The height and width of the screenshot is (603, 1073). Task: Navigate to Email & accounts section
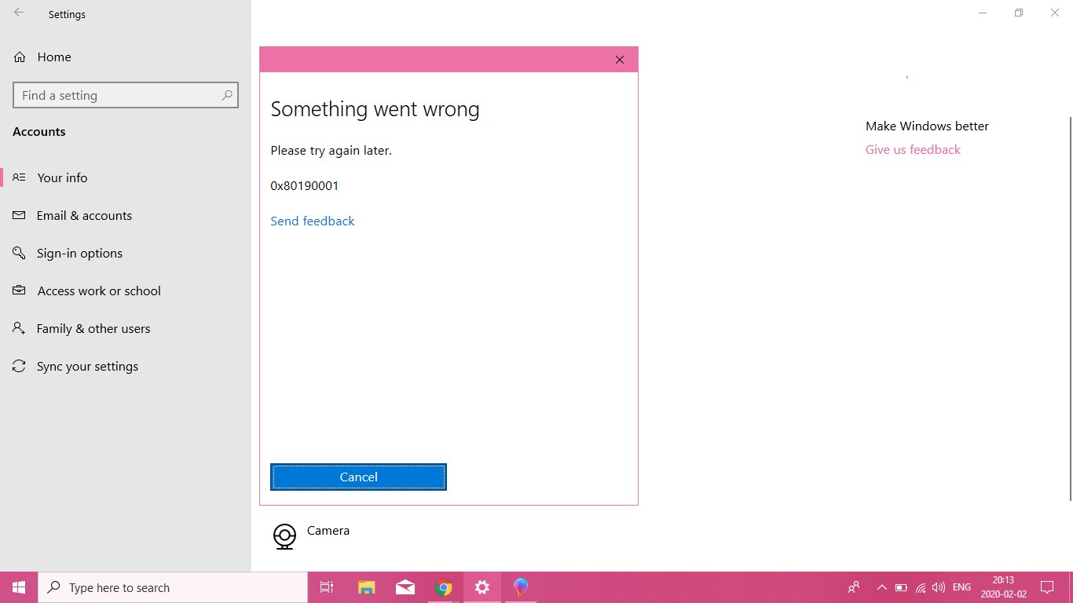point(84,215)
